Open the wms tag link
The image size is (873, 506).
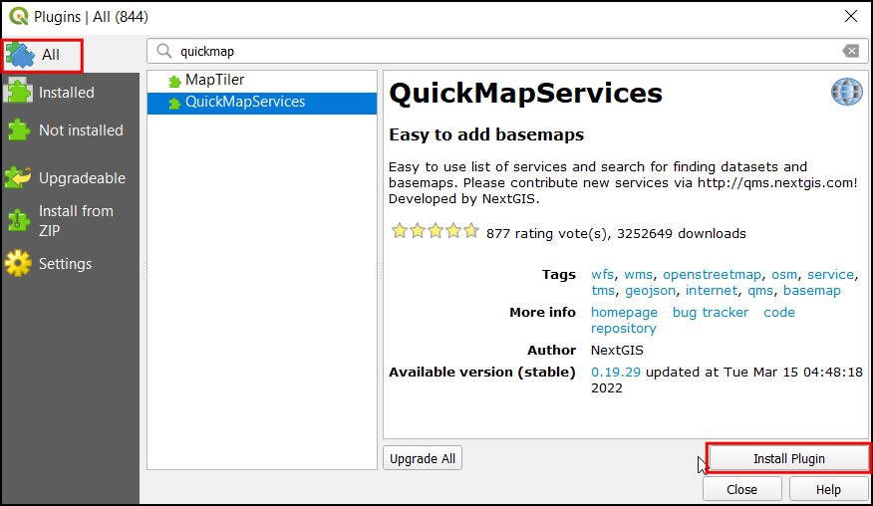[x=638, y=275]
